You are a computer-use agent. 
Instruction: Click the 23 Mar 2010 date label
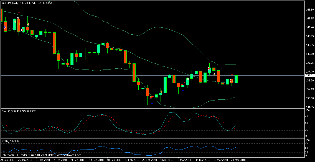coord(238,160)
